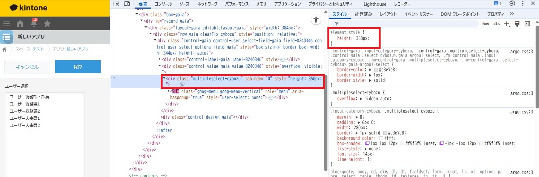Click new style rule plus icon
The width and height of the screenshot is (539, 177).
click(507, 24)
